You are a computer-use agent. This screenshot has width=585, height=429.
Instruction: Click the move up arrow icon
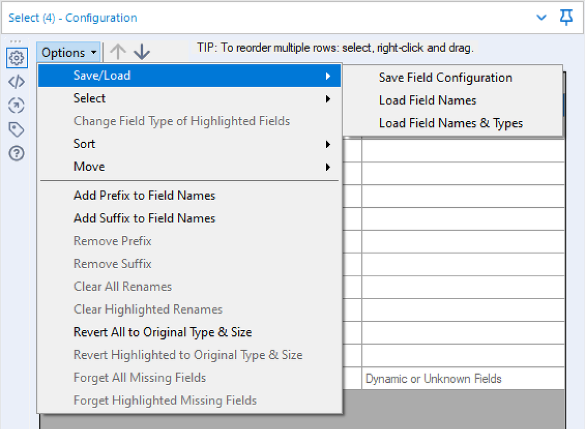click(118, 52)
